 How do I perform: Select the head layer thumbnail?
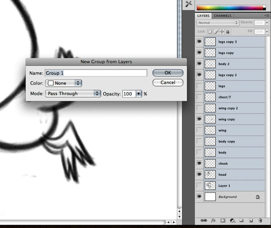click(x=210, y=174)
